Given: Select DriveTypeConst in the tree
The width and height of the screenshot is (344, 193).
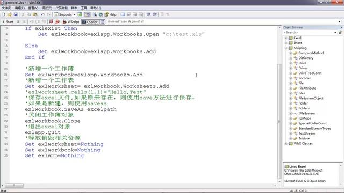Looking at the screenshot, I should point(310,73).
